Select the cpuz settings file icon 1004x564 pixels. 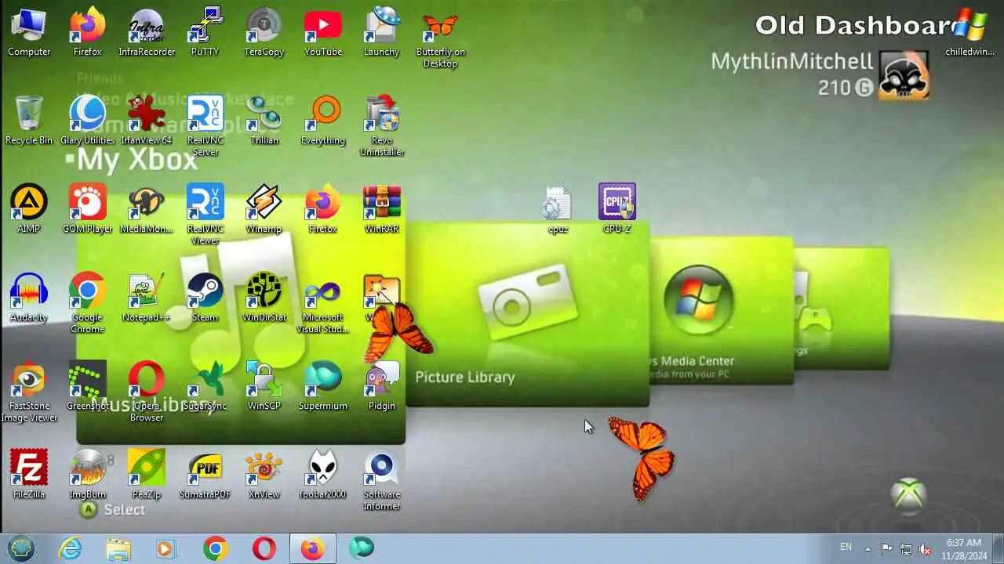coord(558,210)
